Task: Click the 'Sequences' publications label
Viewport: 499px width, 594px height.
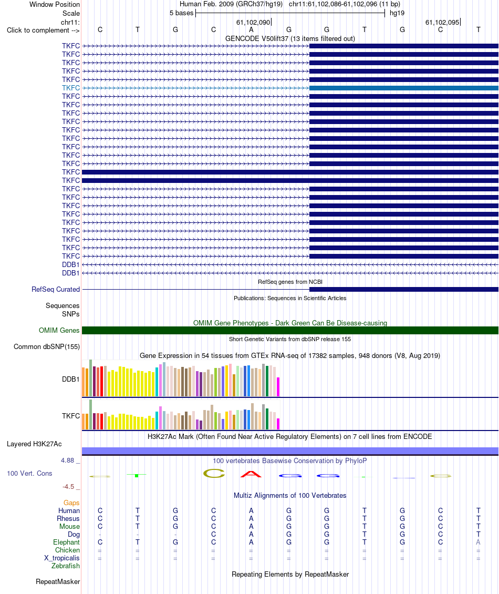Action: click(63, 306)
